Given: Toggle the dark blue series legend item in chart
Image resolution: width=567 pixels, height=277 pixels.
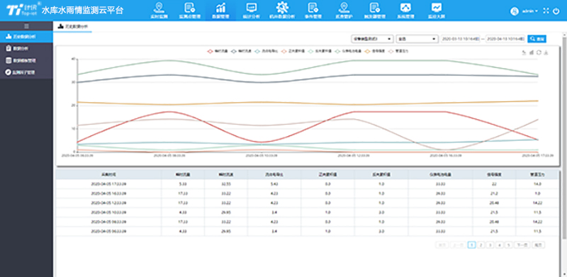Looking at the screenshot, I should point(238,51).
